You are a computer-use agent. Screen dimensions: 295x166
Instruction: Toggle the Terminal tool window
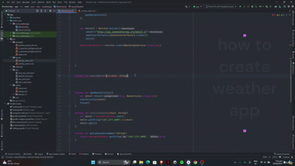point(97,154)
